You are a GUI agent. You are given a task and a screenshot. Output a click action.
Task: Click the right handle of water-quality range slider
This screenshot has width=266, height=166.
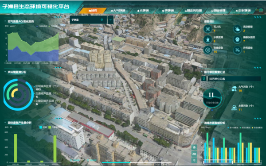coord(233,162)
